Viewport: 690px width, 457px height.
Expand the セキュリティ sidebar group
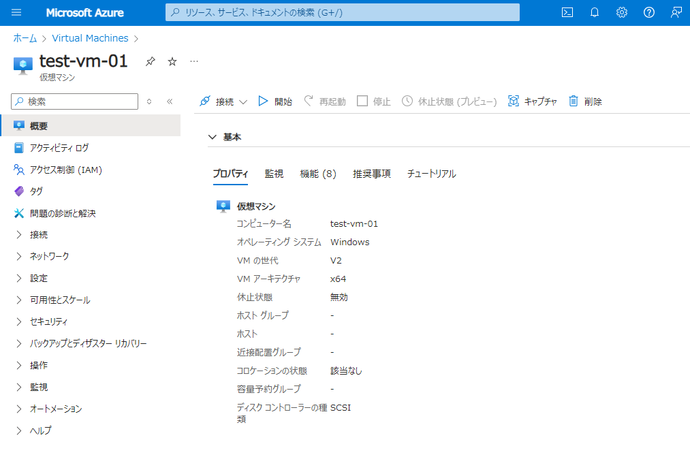pyautogui.click(x=19, y=322)
